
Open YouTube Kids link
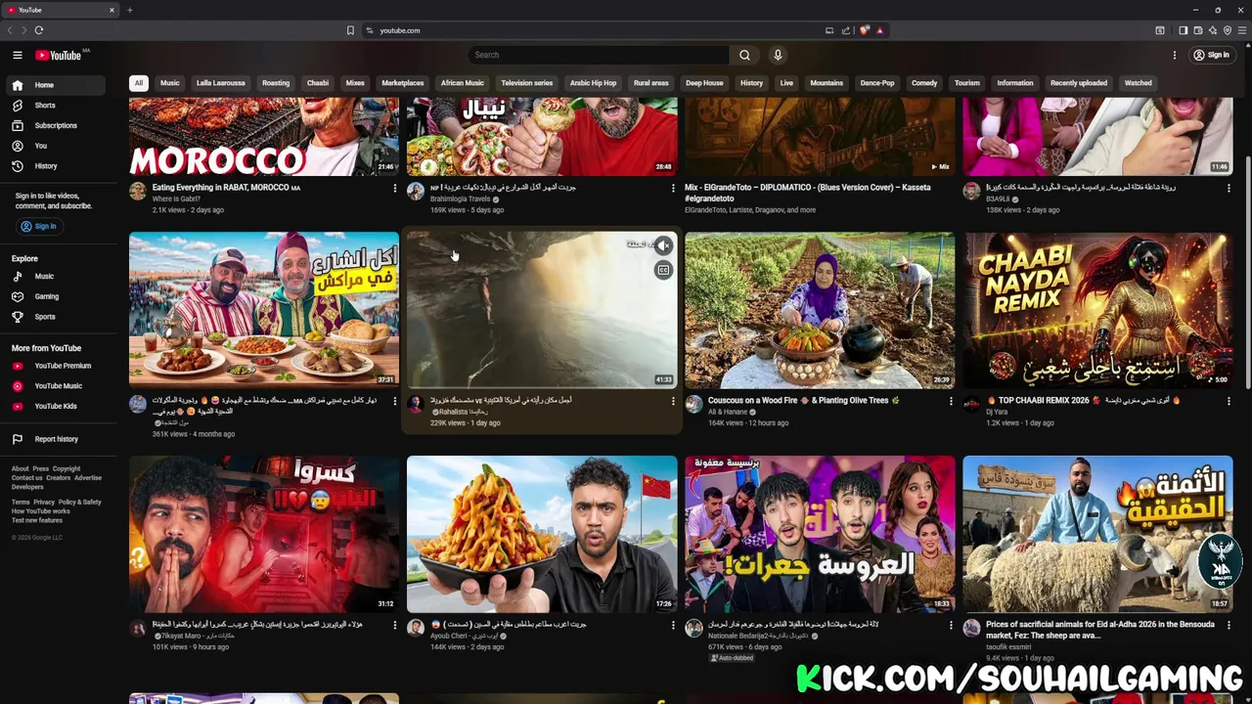54,406
